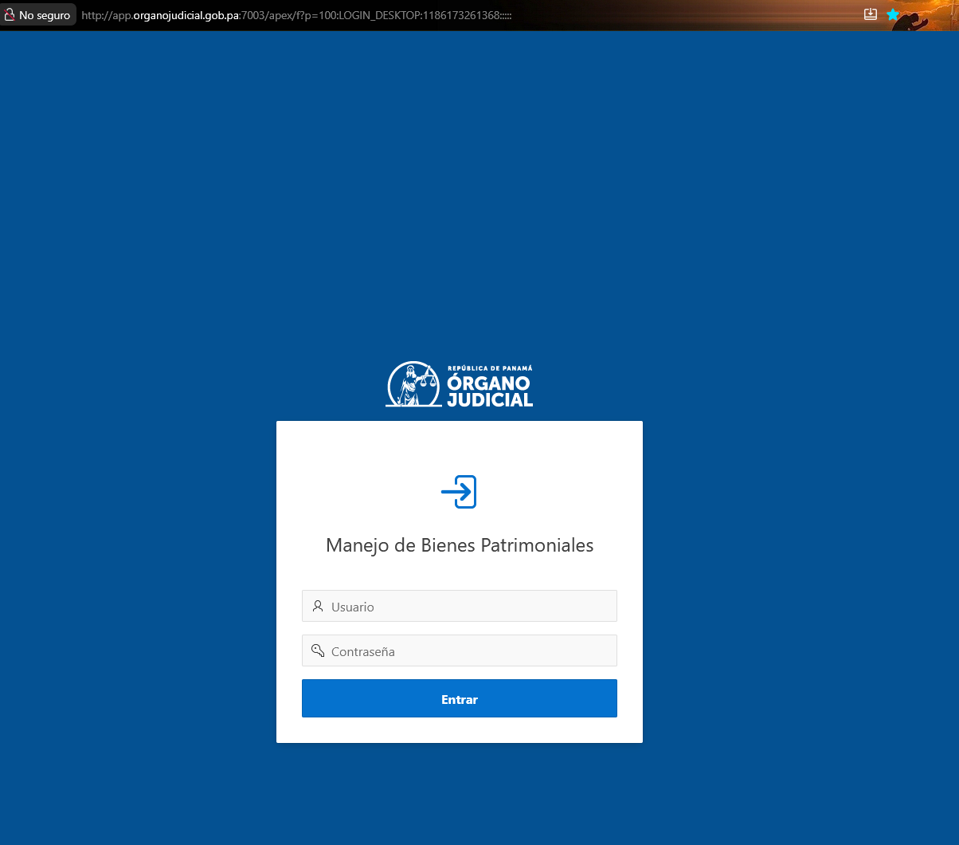Open the "No seguro" site security badge
Image resolution: width=959 pixels, height=845 pixels.
[38, 15]
